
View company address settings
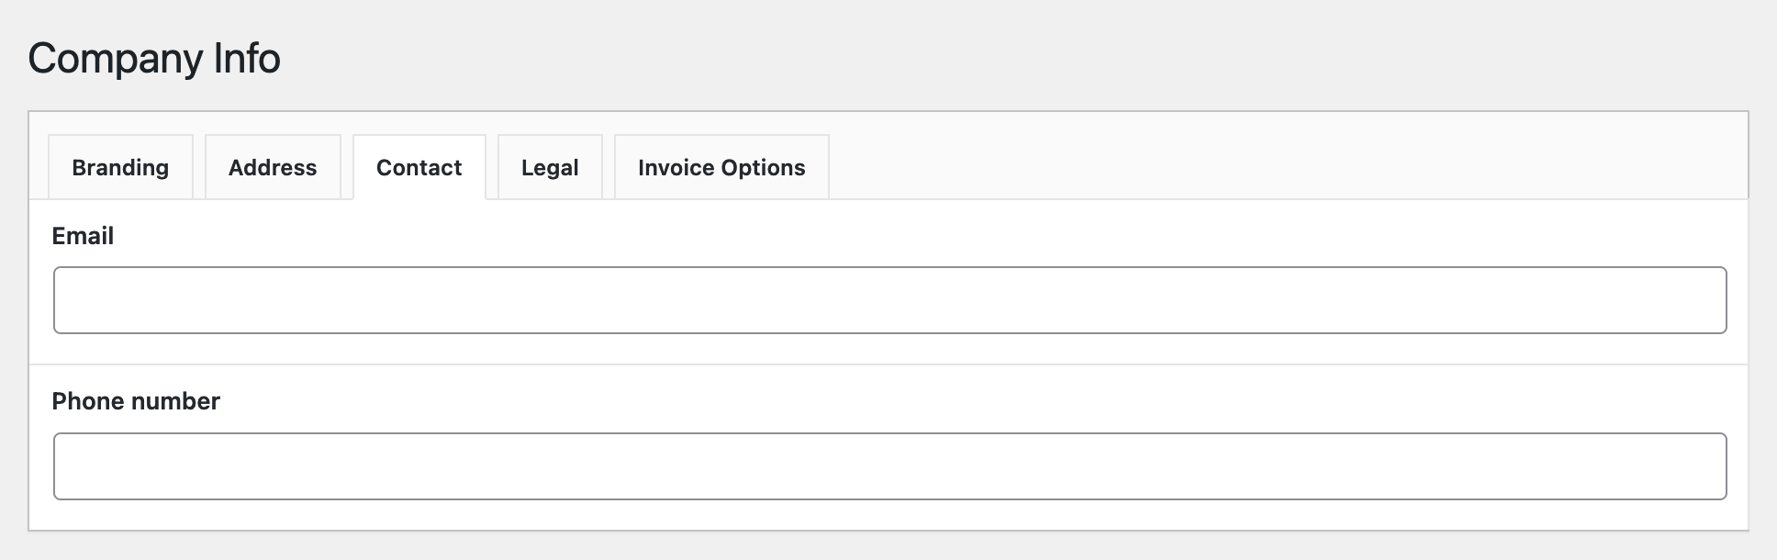coord(273,167)
